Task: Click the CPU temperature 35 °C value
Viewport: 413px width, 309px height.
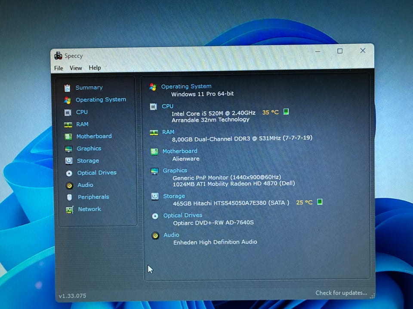Action: coord(271,112)
